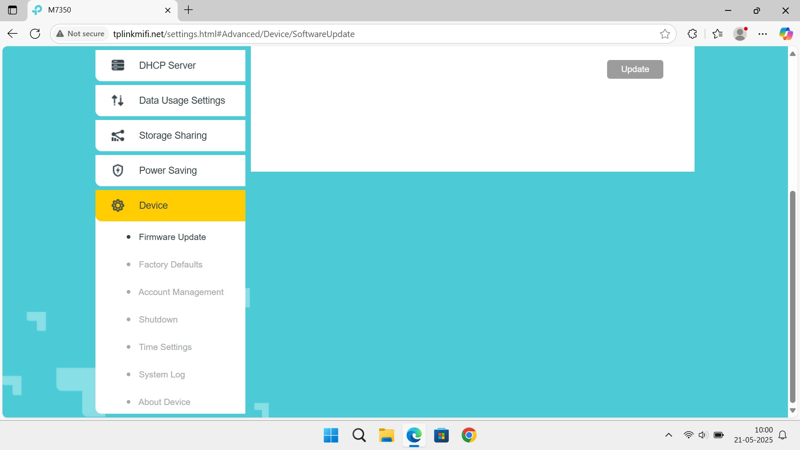Click the Power Saving shield icon
This screenshot has width=800, height=450.
pos(118,170)
